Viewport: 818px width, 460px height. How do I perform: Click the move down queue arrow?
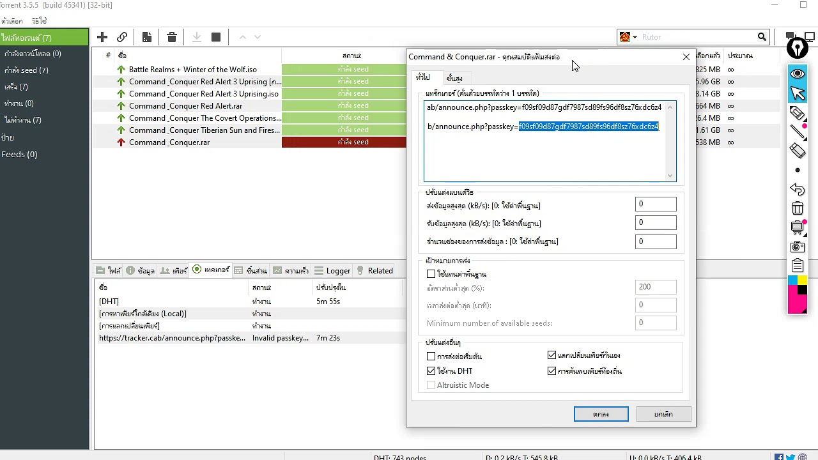coord(258,37)
